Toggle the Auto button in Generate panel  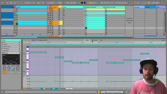(x=4, y=73)
